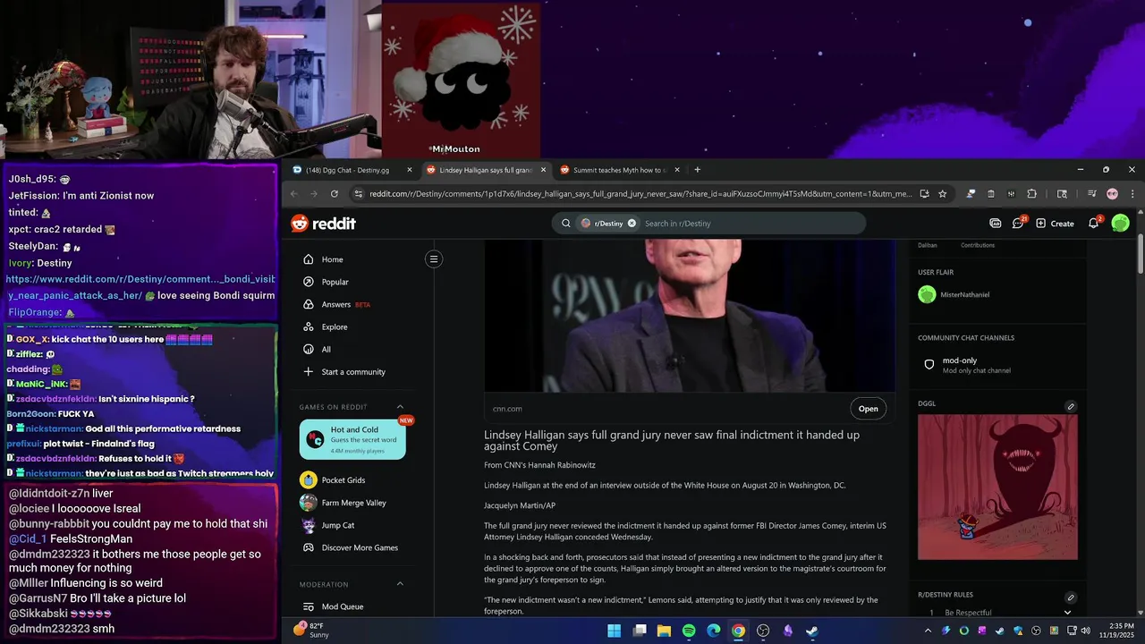This screenshot has width=1145, height=644.
Task: Open OBS Studio from the taskbar
Action: [x=763, y=631]
